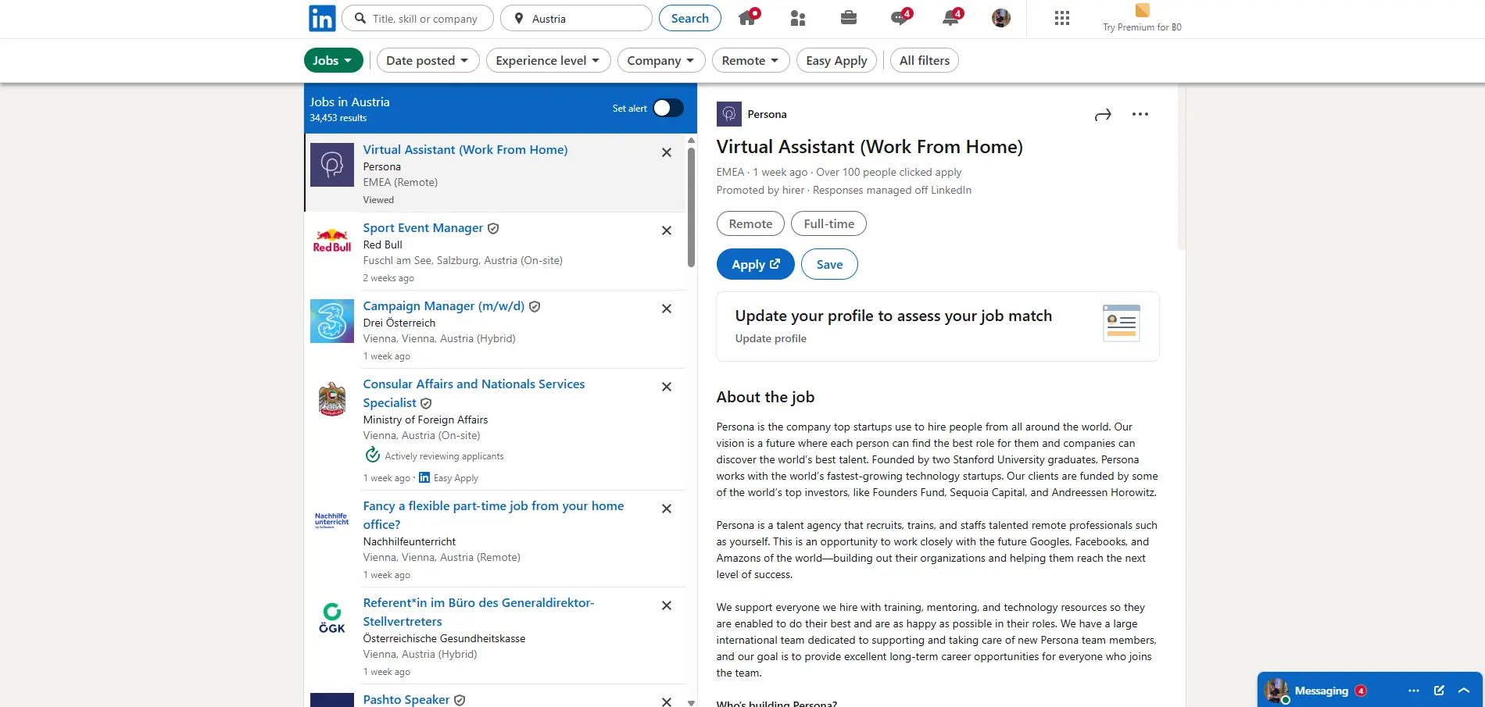Open the Date posted filter dropdown
This screenshot has height=707, width=1485.
tap(428, 60)
